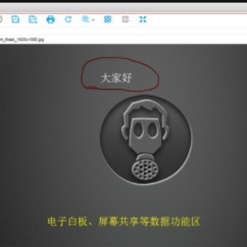Click the 大家好 text
This screenshot has height=247, width=247.
pyautogui.click(x=117, y=78)
